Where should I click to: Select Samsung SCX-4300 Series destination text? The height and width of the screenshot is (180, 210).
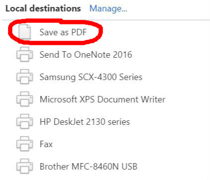[x=91, y=77]
